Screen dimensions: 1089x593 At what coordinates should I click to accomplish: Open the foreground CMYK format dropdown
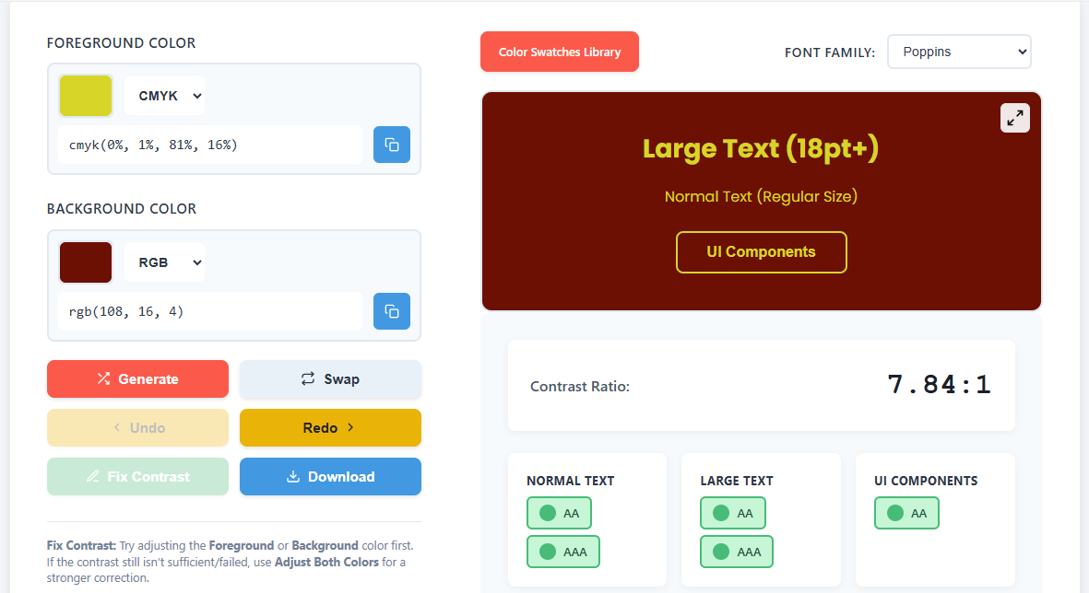pos(164,96)
